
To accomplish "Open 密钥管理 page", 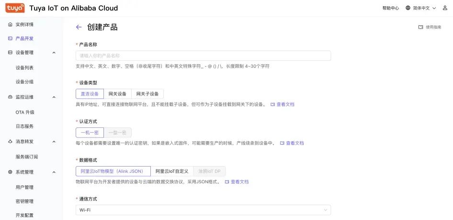I will [x=24, y=201].
